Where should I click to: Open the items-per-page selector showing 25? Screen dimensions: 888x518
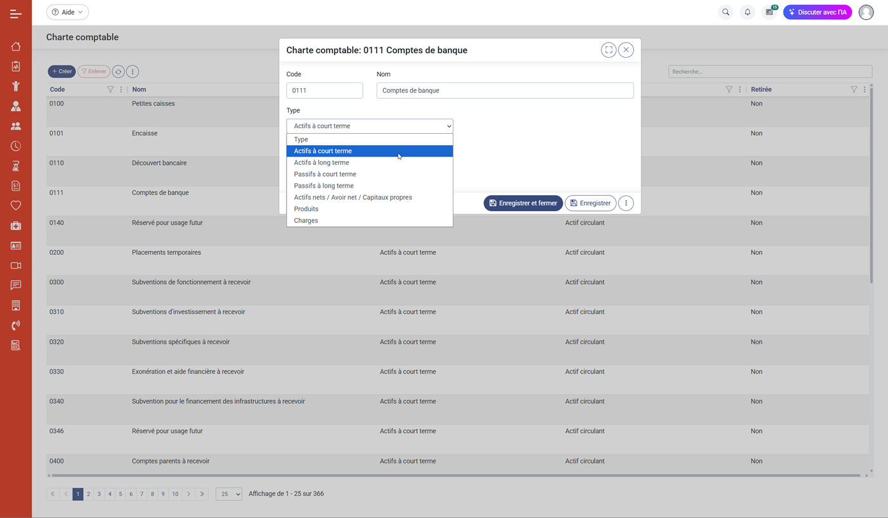[x=228, y=494]
